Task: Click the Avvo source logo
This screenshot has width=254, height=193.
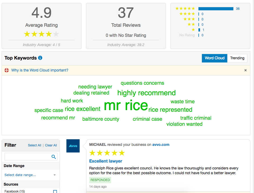Action: 73,146
